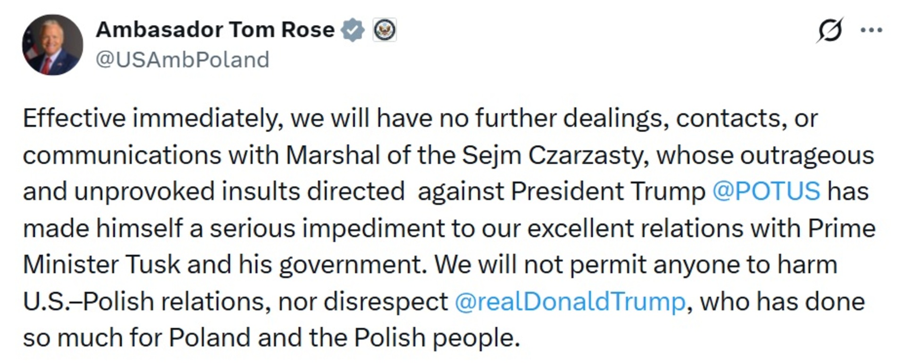This screenshot has width=906, height=364.
Task: Open the @realDonaldTrump mention link
Action: [570, 302]
